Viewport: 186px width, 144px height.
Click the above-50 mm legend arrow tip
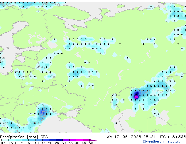click(93, 140)
